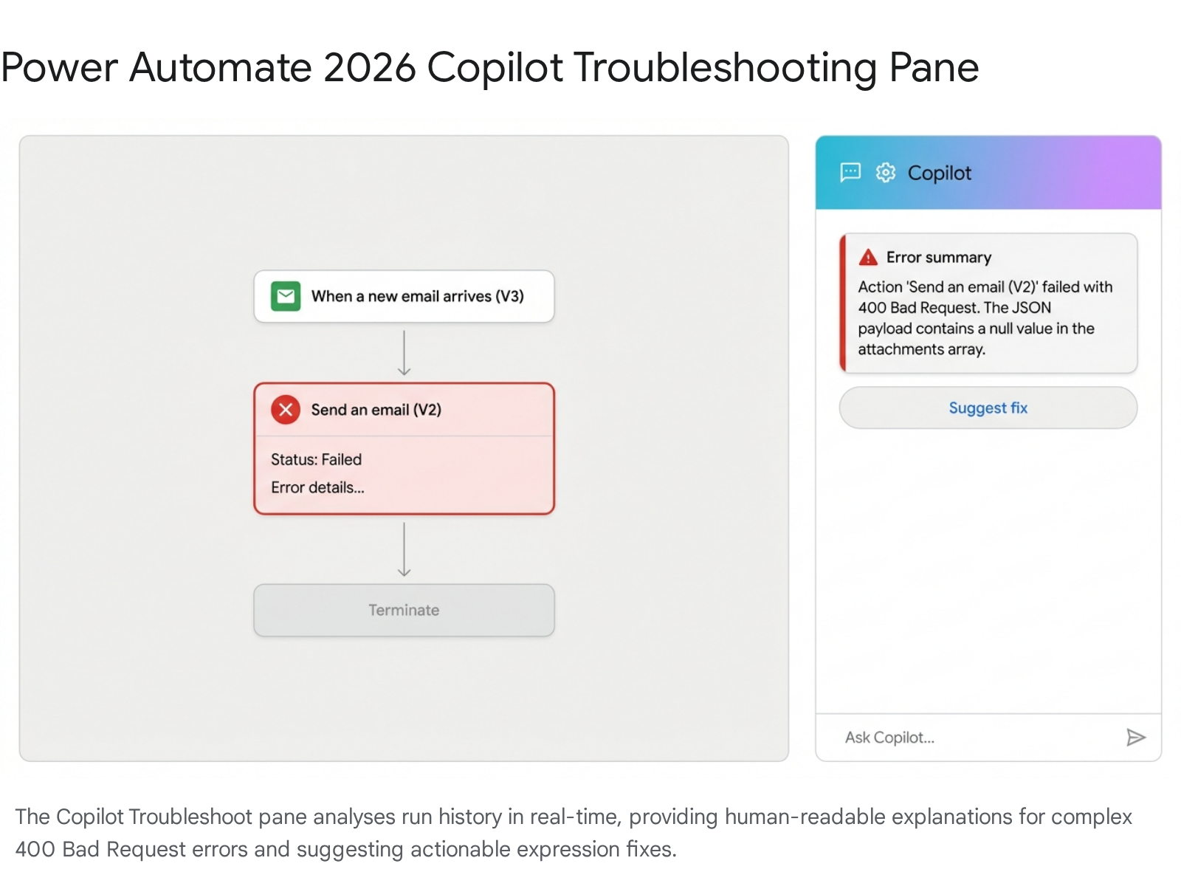Click the Error summary heading

[x=938, y=257]
